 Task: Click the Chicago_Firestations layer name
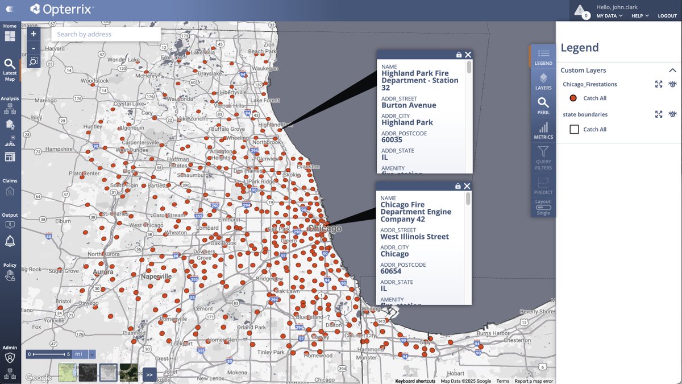590,84
